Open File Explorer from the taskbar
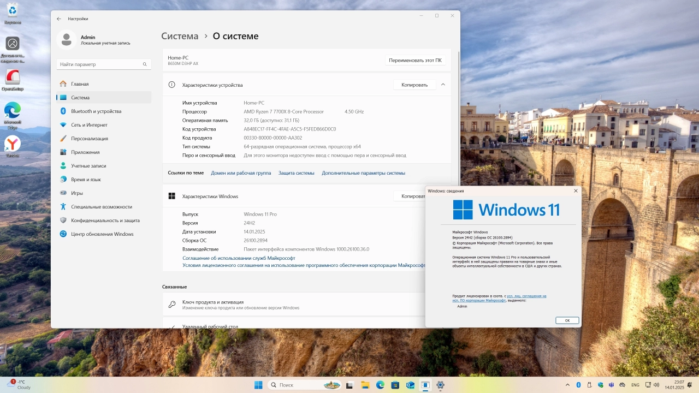699x393 pixels. click(365, 385)
